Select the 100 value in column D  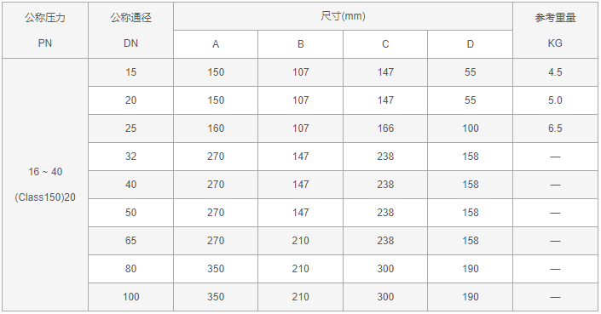click(471, 128)
